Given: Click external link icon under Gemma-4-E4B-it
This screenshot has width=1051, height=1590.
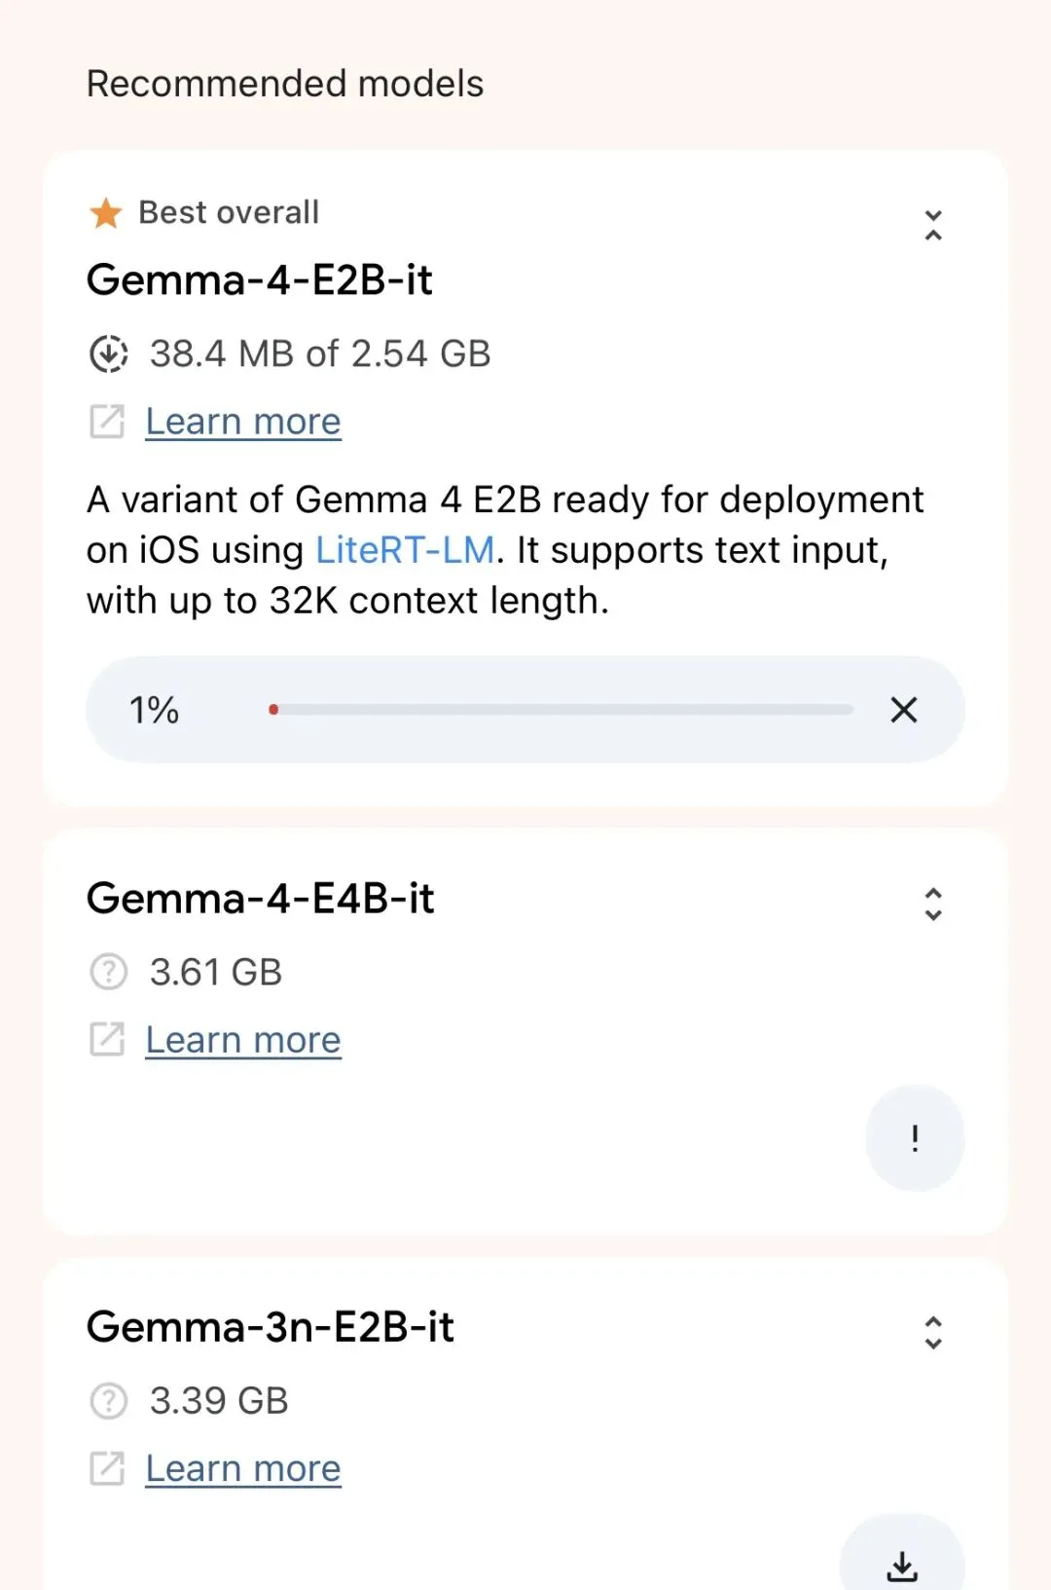Looking at the screenshot, I should [x=107, y=1040].
